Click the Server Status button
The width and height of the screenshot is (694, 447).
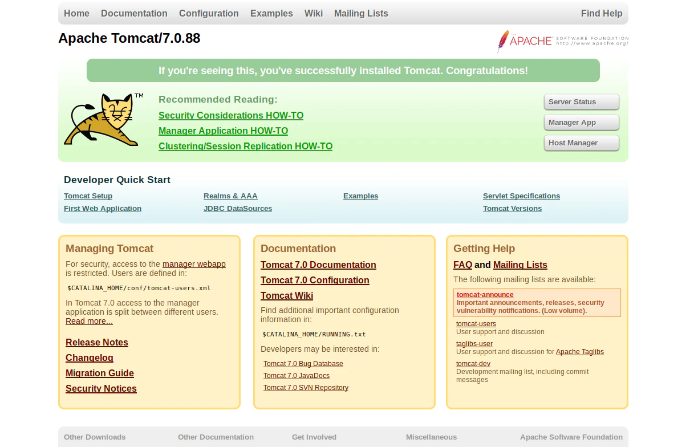tap(581, 102)
